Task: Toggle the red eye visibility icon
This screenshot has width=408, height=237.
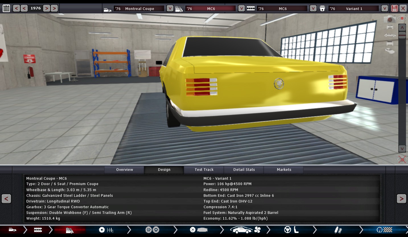Action: [402, 19]
